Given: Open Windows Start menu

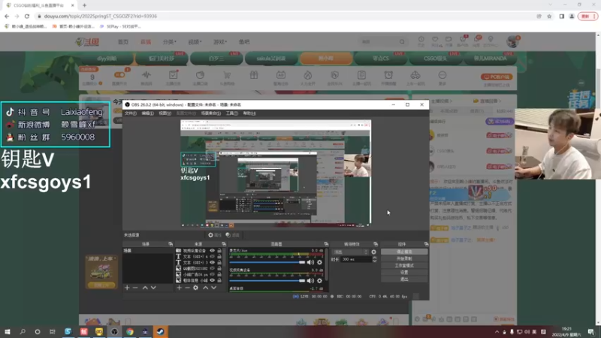Looking at the screenshot, I should coord(8,331).
